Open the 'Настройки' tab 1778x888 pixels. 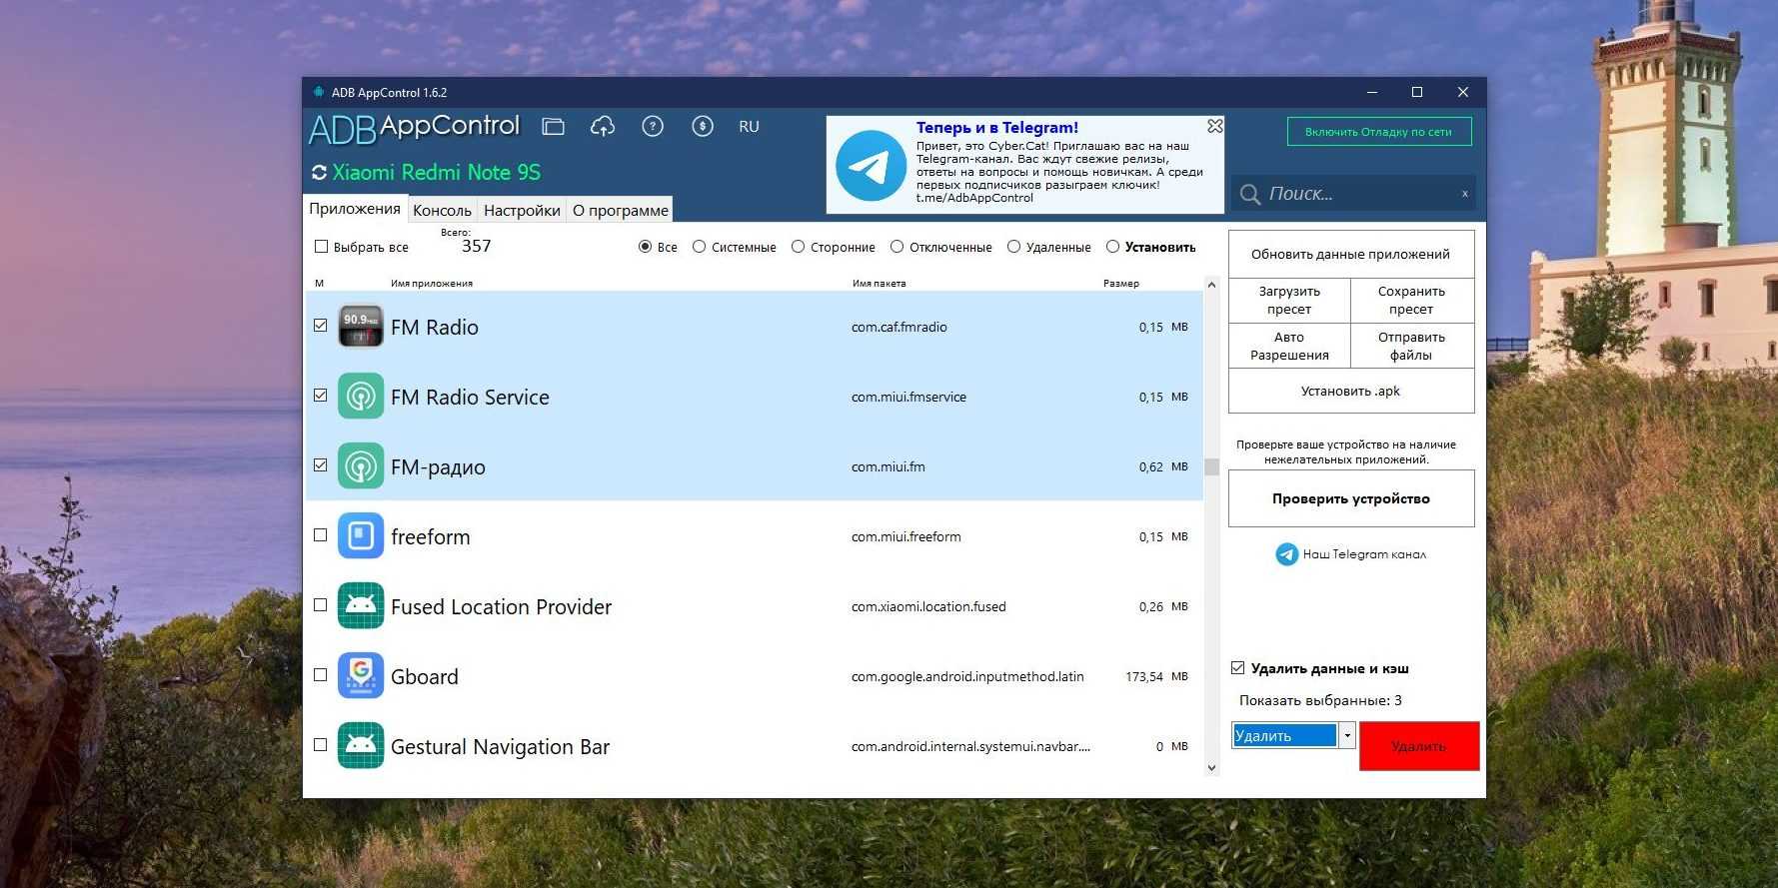(522, 210)
